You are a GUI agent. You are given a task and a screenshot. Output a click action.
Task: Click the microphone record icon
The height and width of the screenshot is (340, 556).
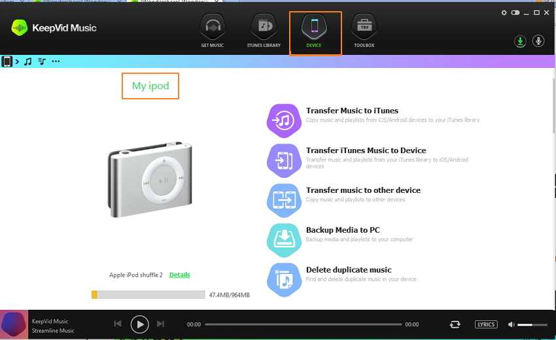[538, 41]
